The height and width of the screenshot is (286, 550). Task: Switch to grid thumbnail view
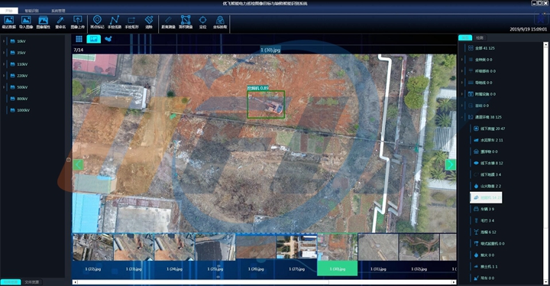[x=79, y=39]
